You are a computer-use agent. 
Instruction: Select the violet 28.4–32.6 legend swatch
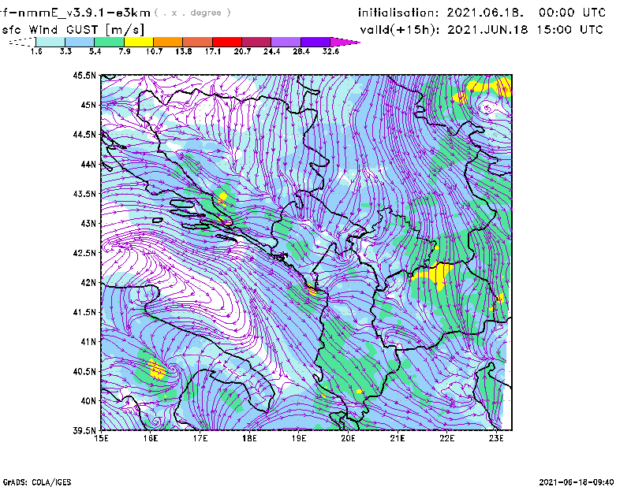pyautogui.click(x=315, y=42)
